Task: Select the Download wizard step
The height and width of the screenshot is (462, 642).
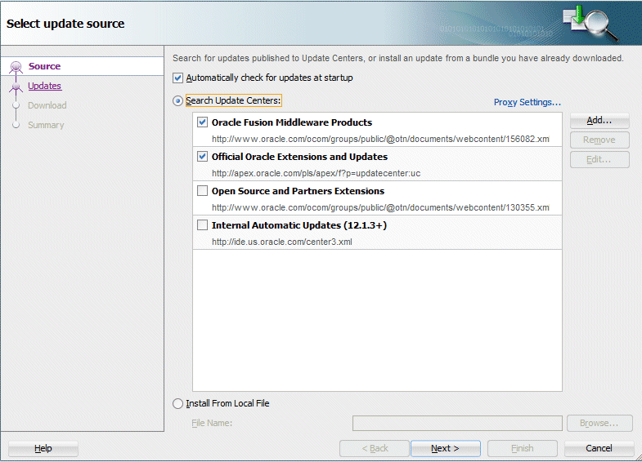Action: tap(47, 105)
